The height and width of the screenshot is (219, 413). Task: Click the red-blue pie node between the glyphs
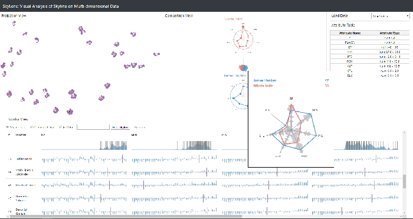coord(243,68)
